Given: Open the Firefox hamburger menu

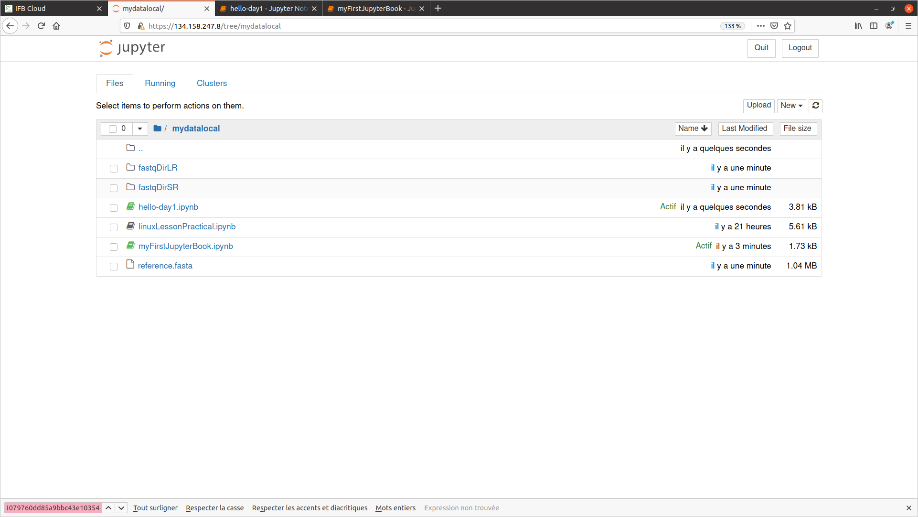Looking at the screenshot, I should point(908,26).
